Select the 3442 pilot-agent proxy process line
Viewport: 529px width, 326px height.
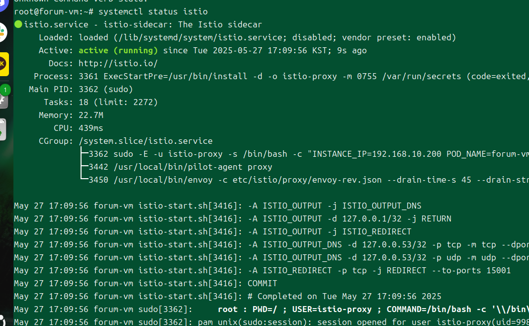tap(180, 167)
